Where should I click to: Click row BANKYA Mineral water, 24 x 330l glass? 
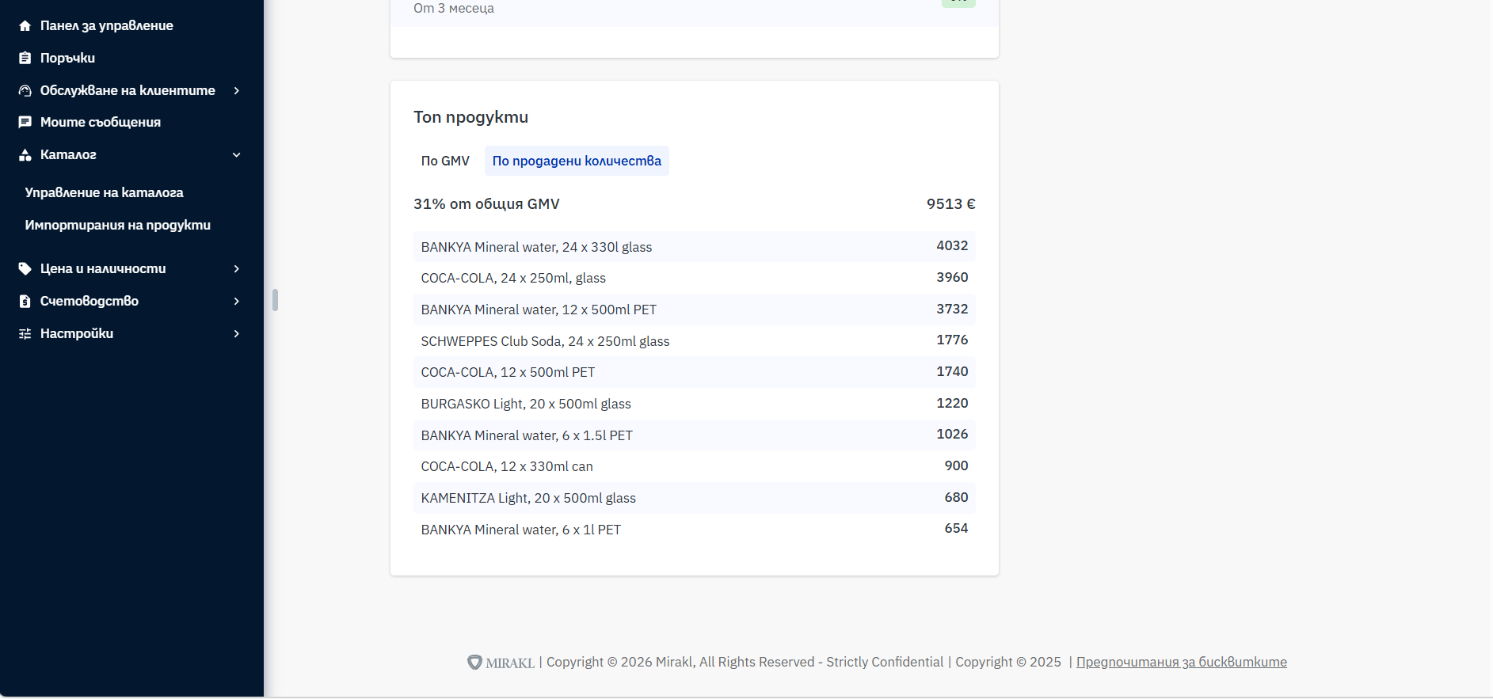coord(694,246)
